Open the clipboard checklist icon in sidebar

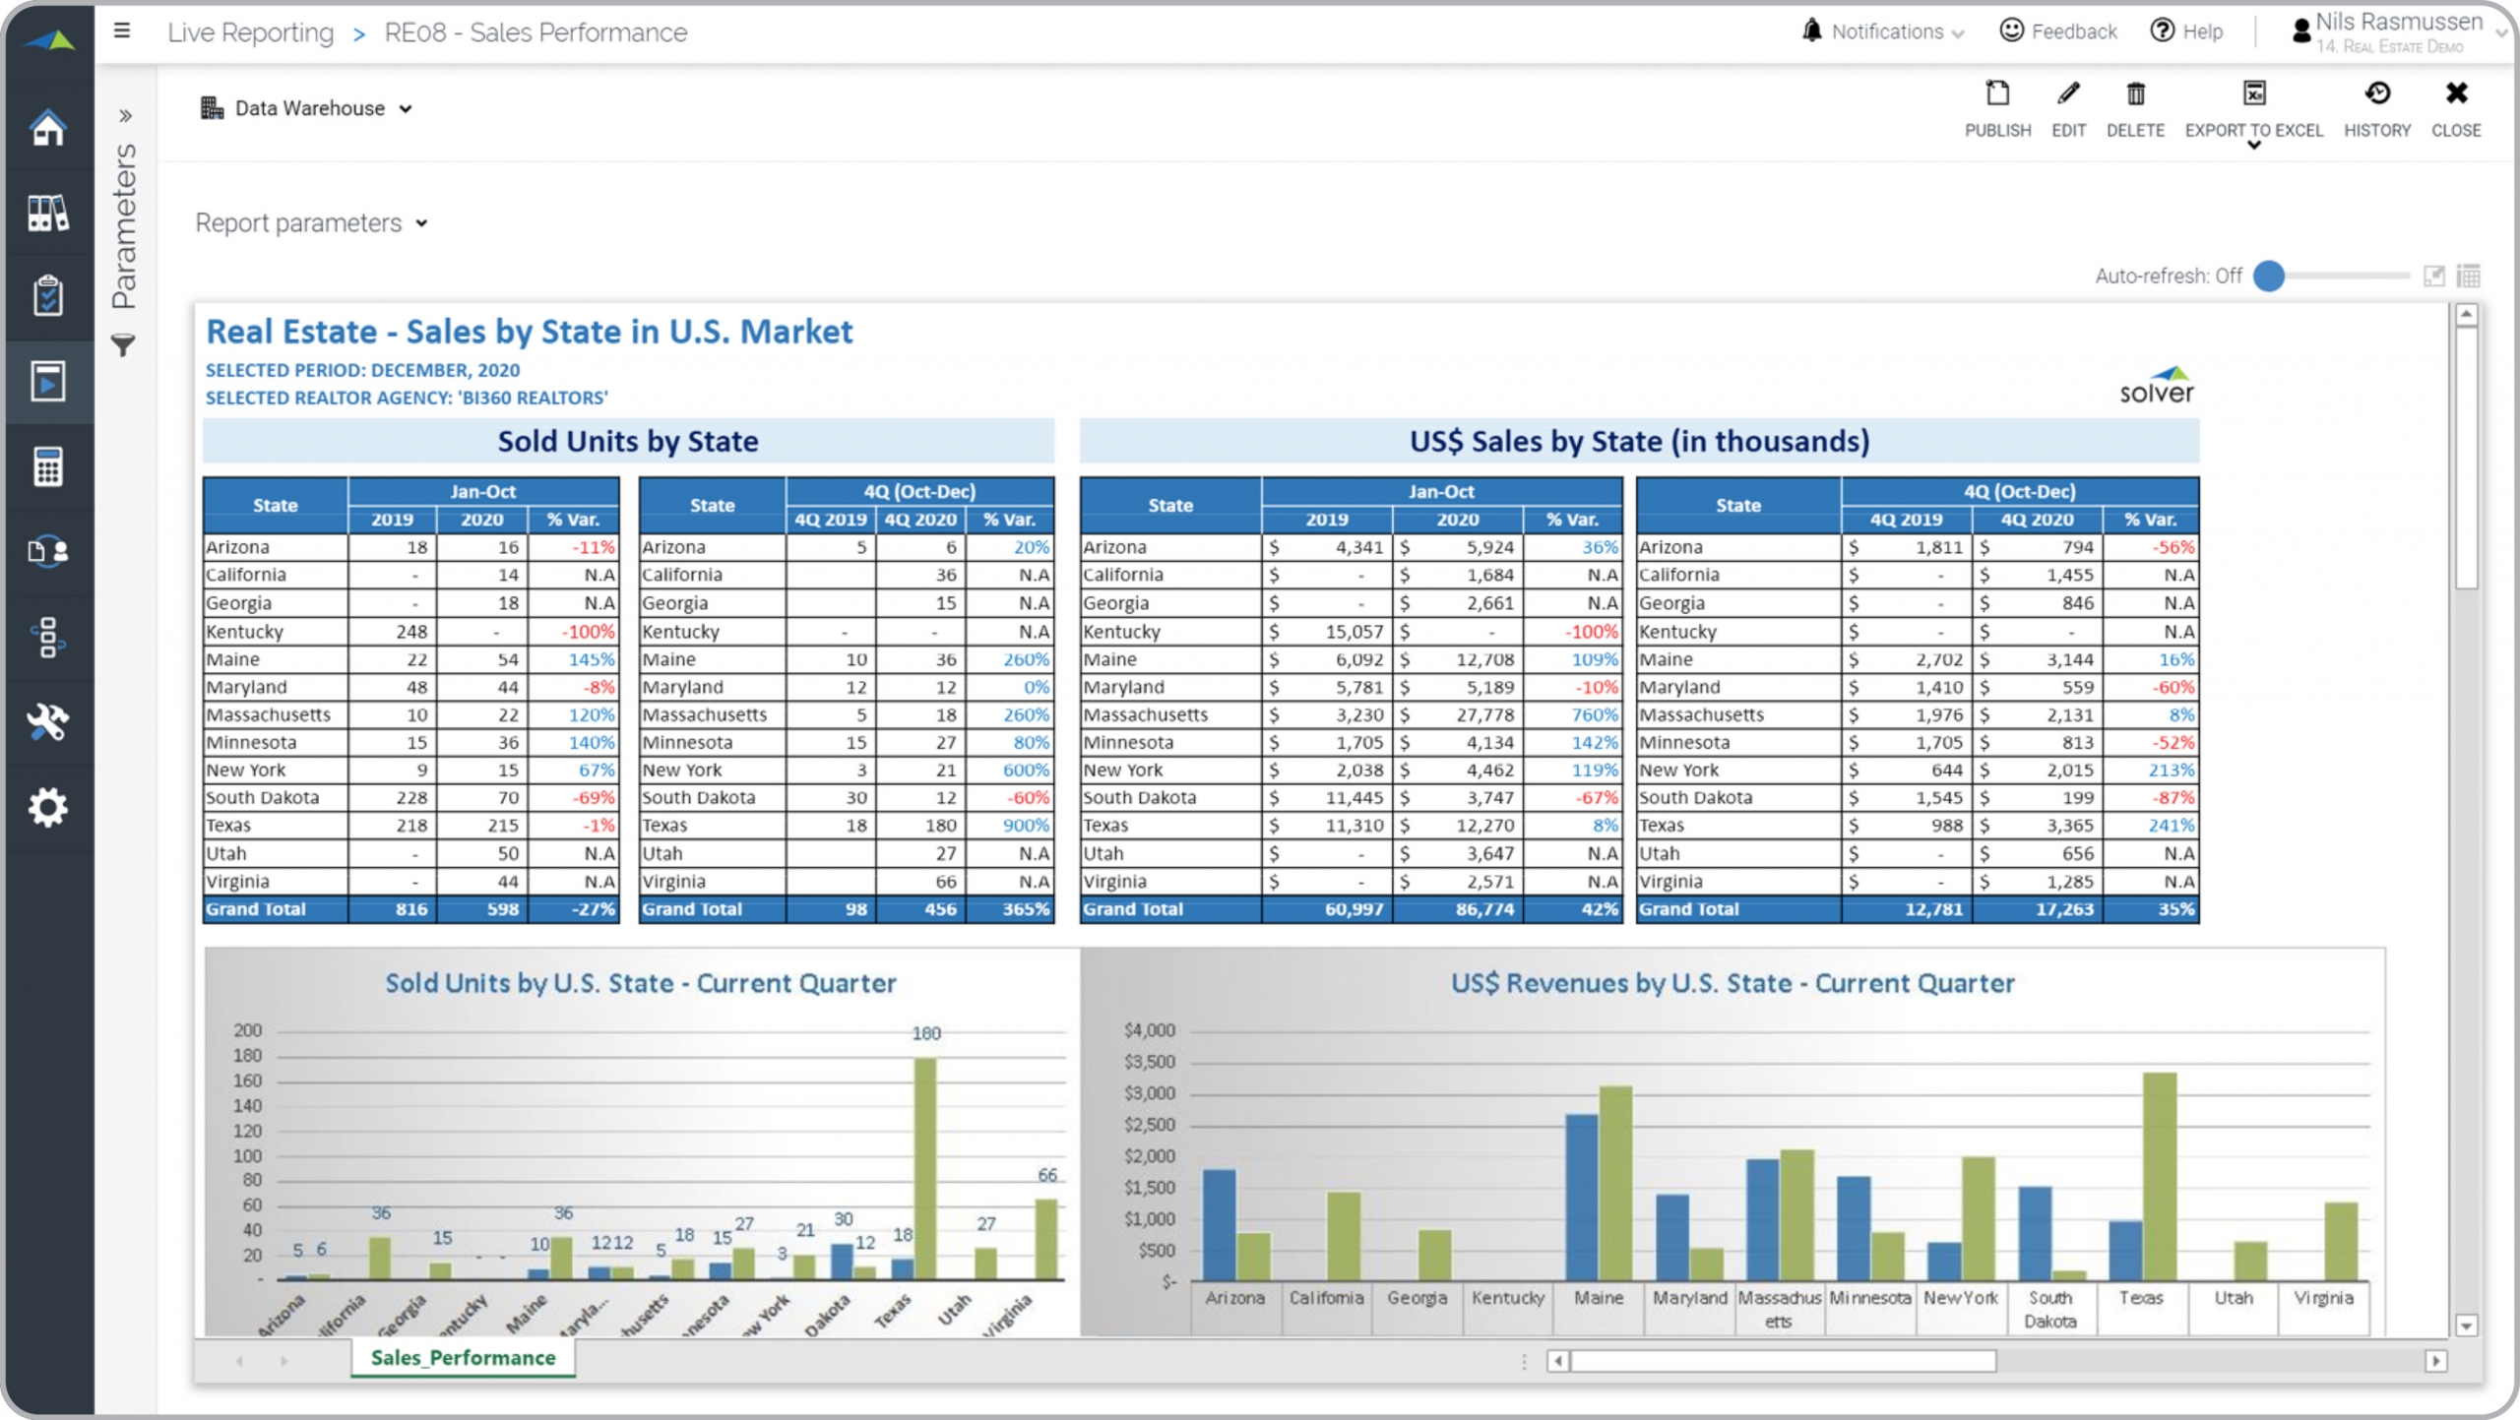48,294
